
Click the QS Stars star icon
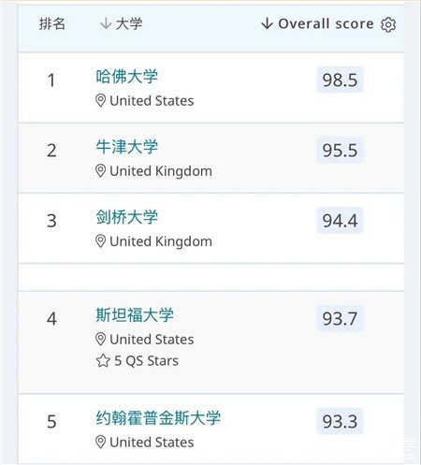pos(103,361)
